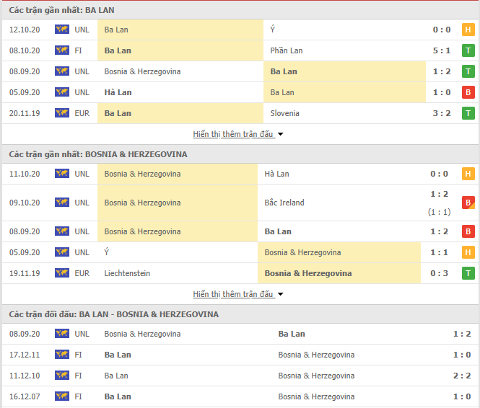Click the red B badge for Bắc Ireland match
480x408 pixels.
tap(468, 203)
